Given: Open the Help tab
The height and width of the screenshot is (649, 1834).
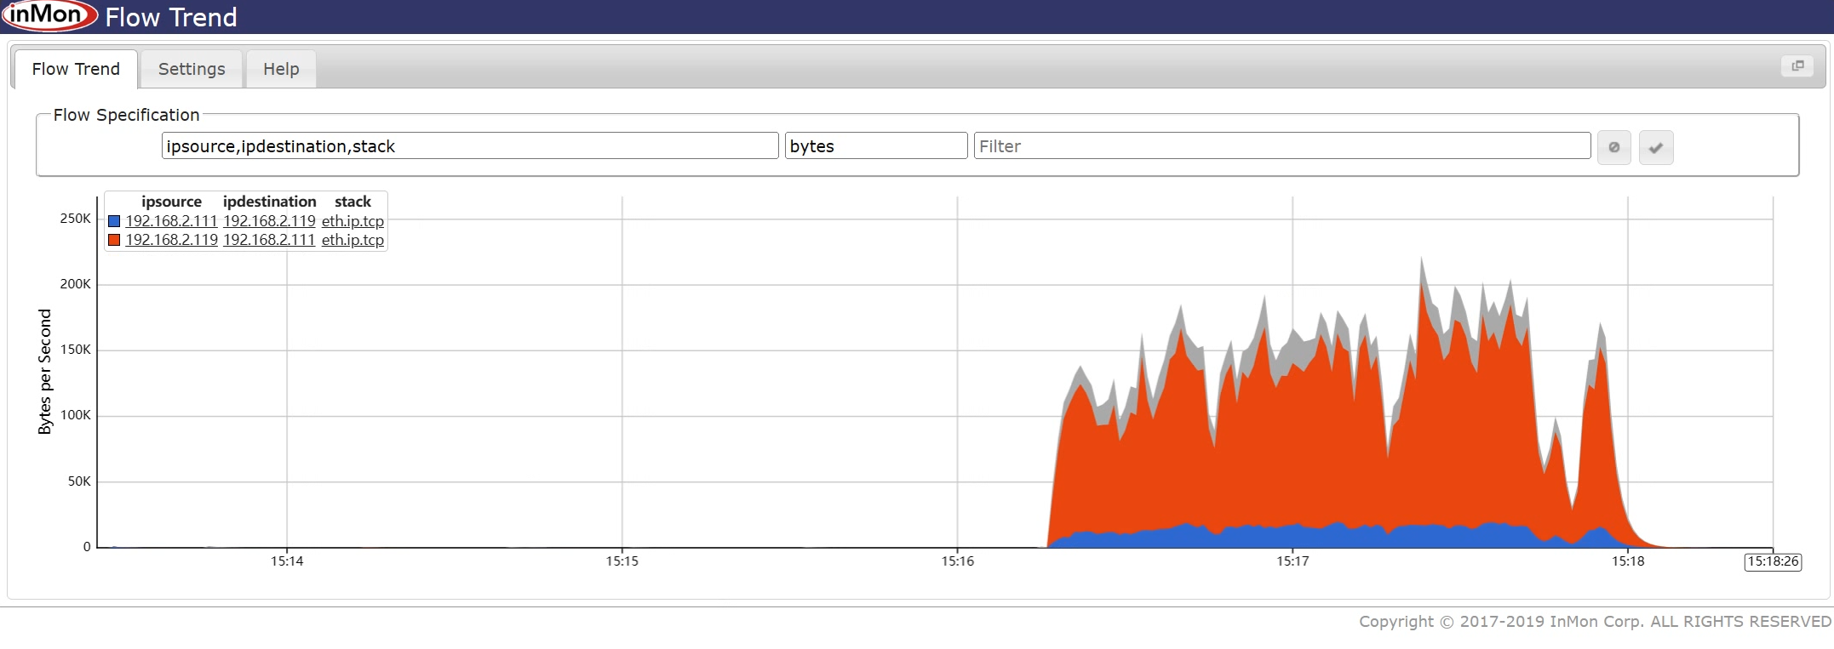Looking at the screenshot, I should (280, 69).
